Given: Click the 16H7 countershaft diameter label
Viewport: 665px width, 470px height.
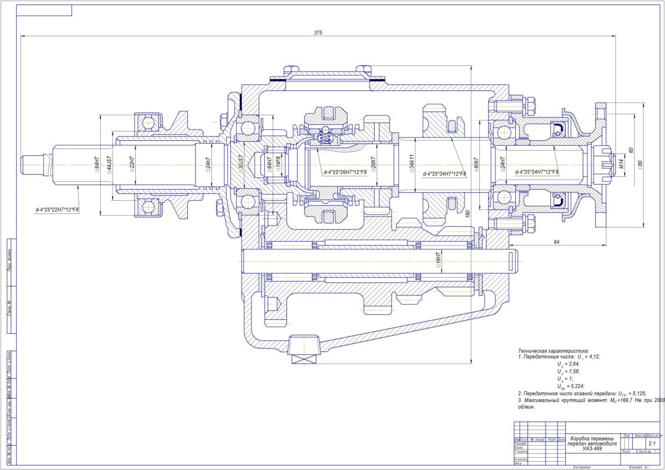Looking at the screenshot, I should point(437,260).
